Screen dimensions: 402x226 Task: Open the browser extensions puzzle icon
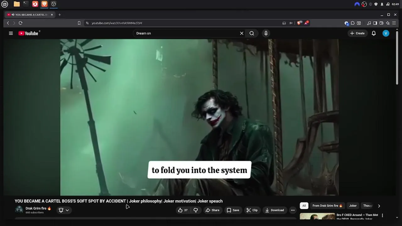(353, 23)
